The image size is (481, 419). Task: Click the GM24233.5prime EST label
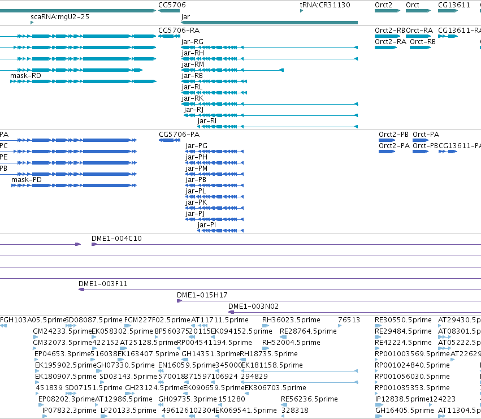point(63,331)
